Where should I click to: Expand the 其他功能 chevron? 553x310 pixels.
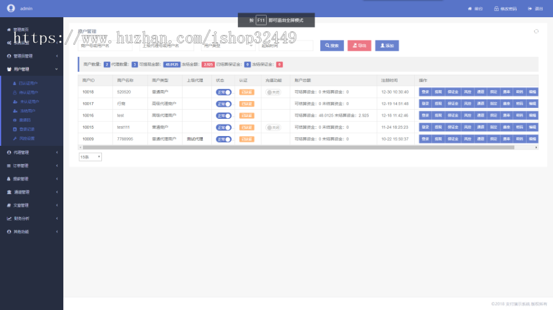(57, 232)
